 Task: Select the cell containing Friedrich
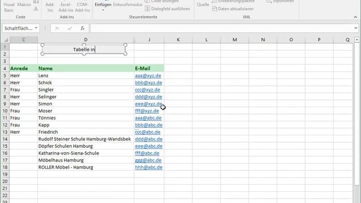pyautogui.click(x=86, y=132)
